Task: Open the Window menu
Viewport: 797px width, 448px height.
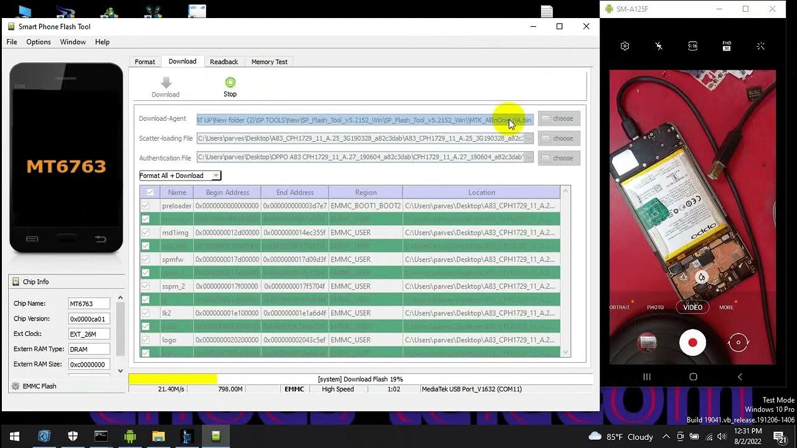Action: (73, 42)
